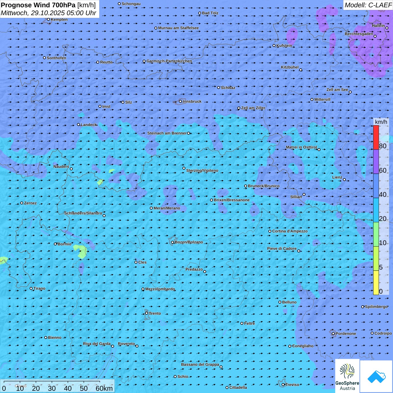Viewport: 393px width, 393px height.
Task: Click the Innsbruck city marker
Action: (180, 102)
